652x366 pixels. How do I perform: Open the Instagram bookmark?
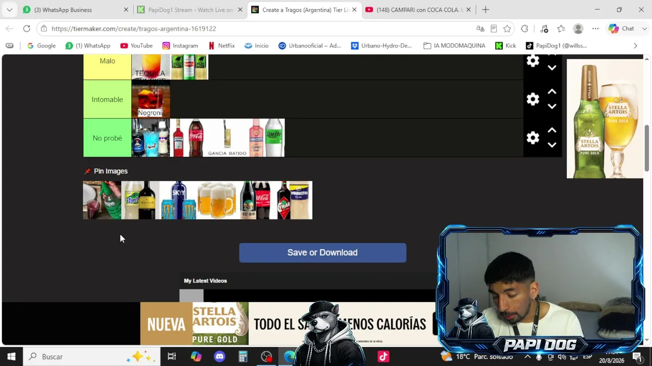click(180, 46)
